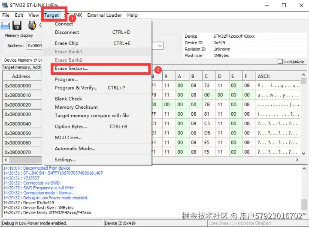
Task: Choose Erase Chip menu entry
Action: click(x=97, y=43)
